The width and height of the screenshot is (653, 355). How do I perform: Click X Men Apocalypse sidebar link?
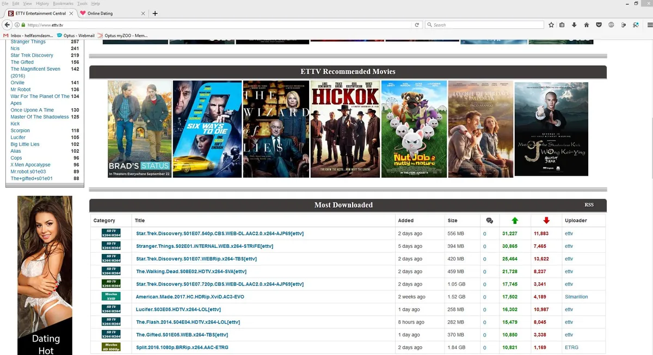pyautogui.click(x=30, y=165)
